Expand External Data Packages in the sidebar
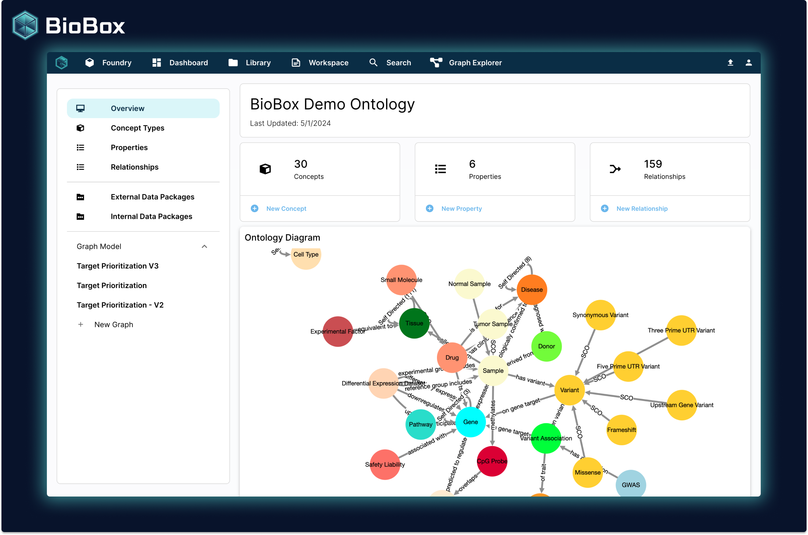Screen dimensions: 808x535 tap(152, 197)
